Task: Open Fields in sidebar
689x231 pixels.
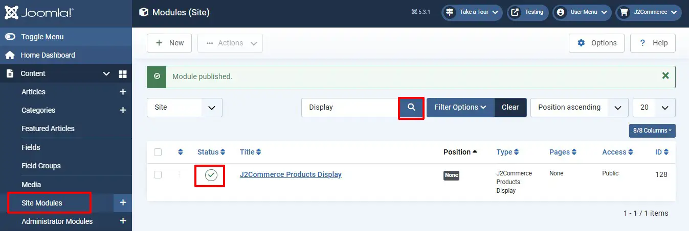Action: pyautogui.click(x=31, y=147)
